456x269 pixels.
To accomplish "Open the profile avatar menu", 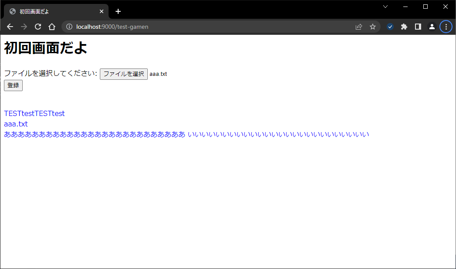I will (432, 27).
